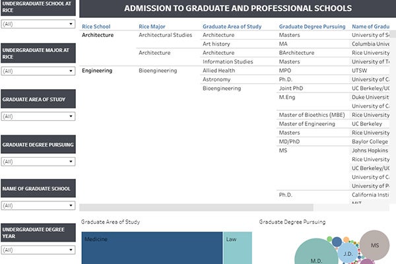
Task: Expand the Graduate Area of Study filter
Action: (x=38, y=116)
